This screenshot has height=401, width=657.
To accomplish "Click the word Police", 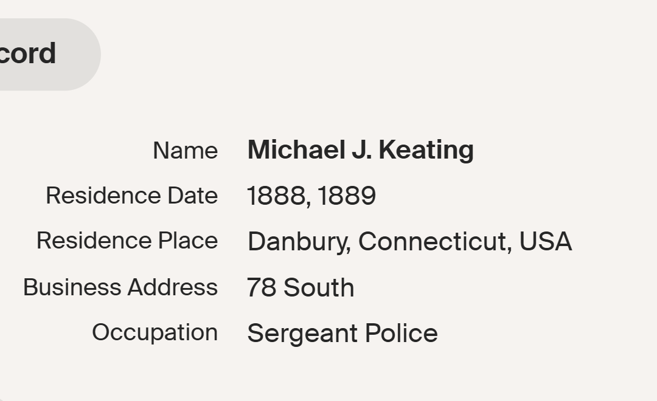I will point(401,333).
